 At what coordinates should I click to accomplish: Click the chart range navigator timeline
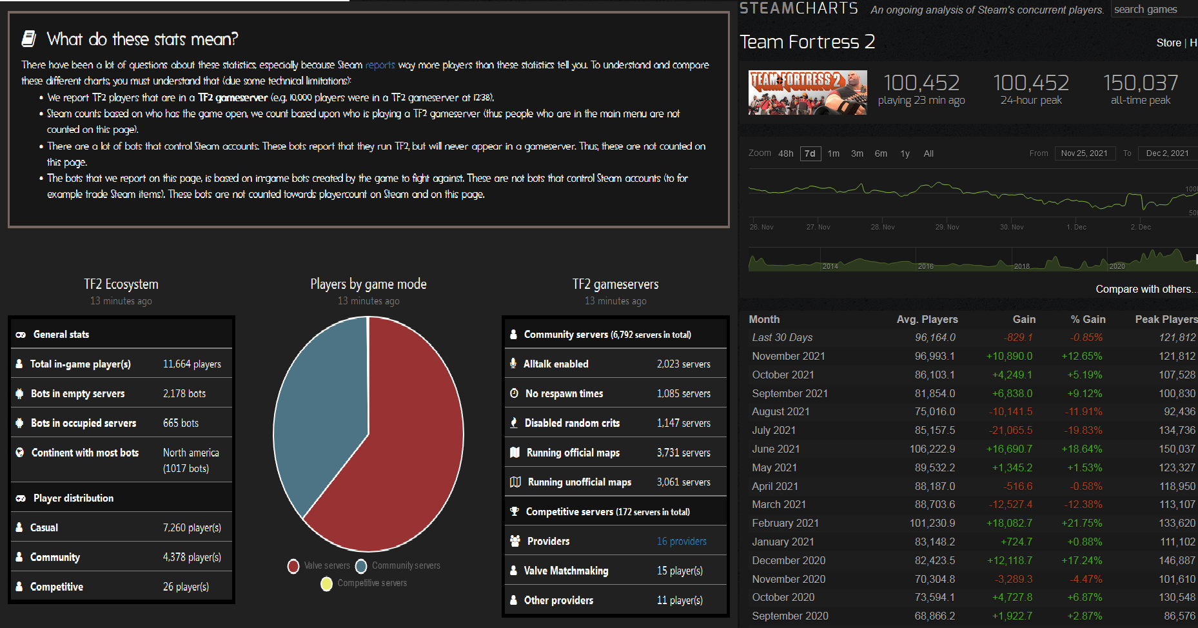tap(973, 259)
